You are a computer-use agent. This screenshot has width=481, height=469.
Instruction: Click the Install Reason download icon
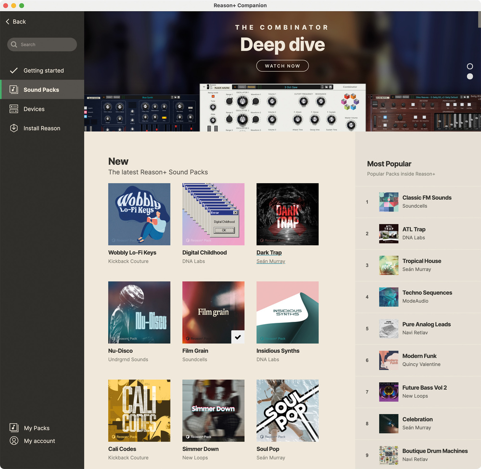coord(14,128)
